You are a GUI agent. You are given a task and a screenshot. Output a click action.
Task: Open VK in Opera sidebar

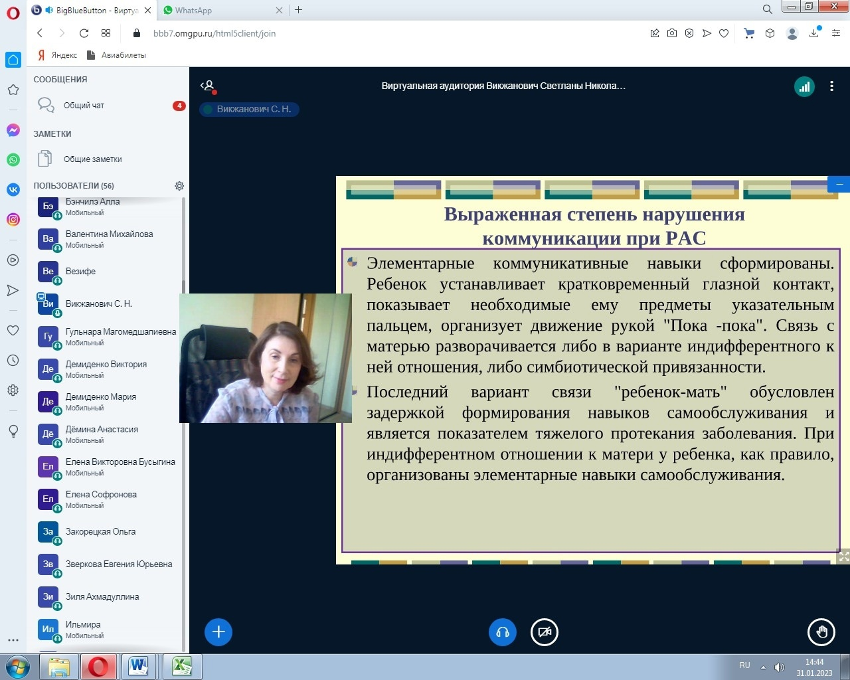tap(13, 189)
